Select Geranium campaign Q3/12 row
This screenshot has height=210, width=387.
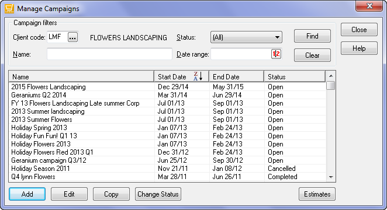(168, 160)
